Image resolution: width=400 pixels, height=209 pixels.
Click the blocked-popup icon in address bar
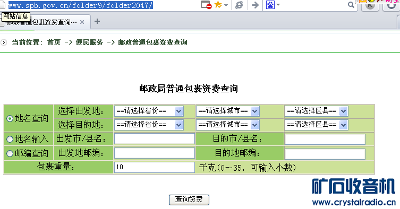point(206,5)
